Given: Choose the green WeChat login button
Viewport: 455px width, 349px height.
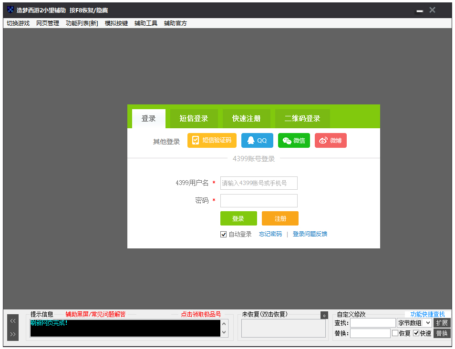Looking at the screenshot, I should 294,141.
